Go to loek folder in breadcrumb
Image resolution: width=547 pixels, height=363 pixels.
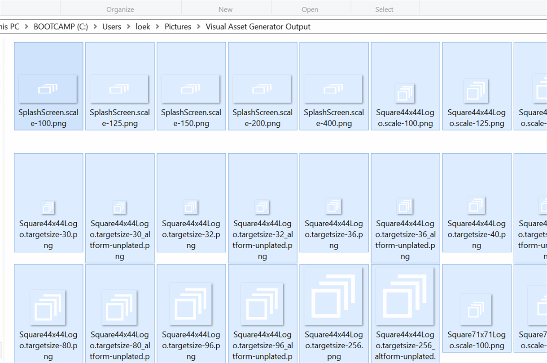click(x=143, y=26)
